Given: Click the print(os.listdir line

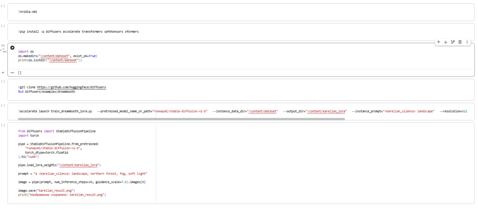Looking at the screenshot, I should (x=50, y=60).
